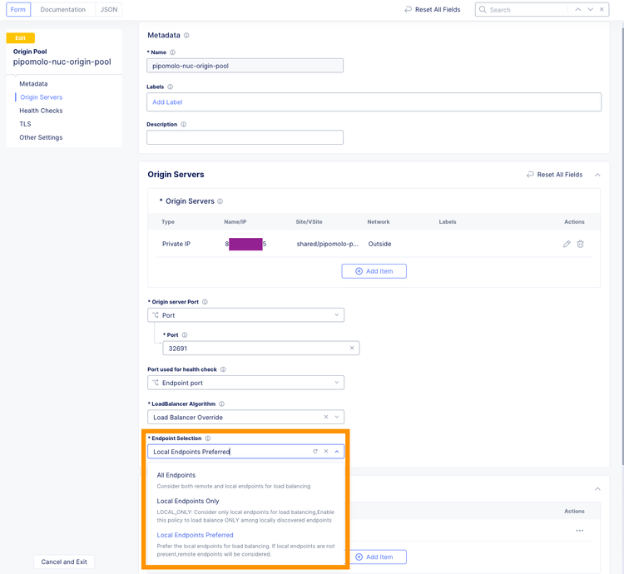Navigate to Health Checks in sidebar

click(x=41, y=111)
